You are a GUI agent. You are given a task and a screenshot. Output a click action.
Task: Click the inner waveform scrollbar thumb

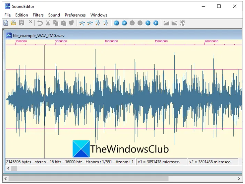click(14, 168)
